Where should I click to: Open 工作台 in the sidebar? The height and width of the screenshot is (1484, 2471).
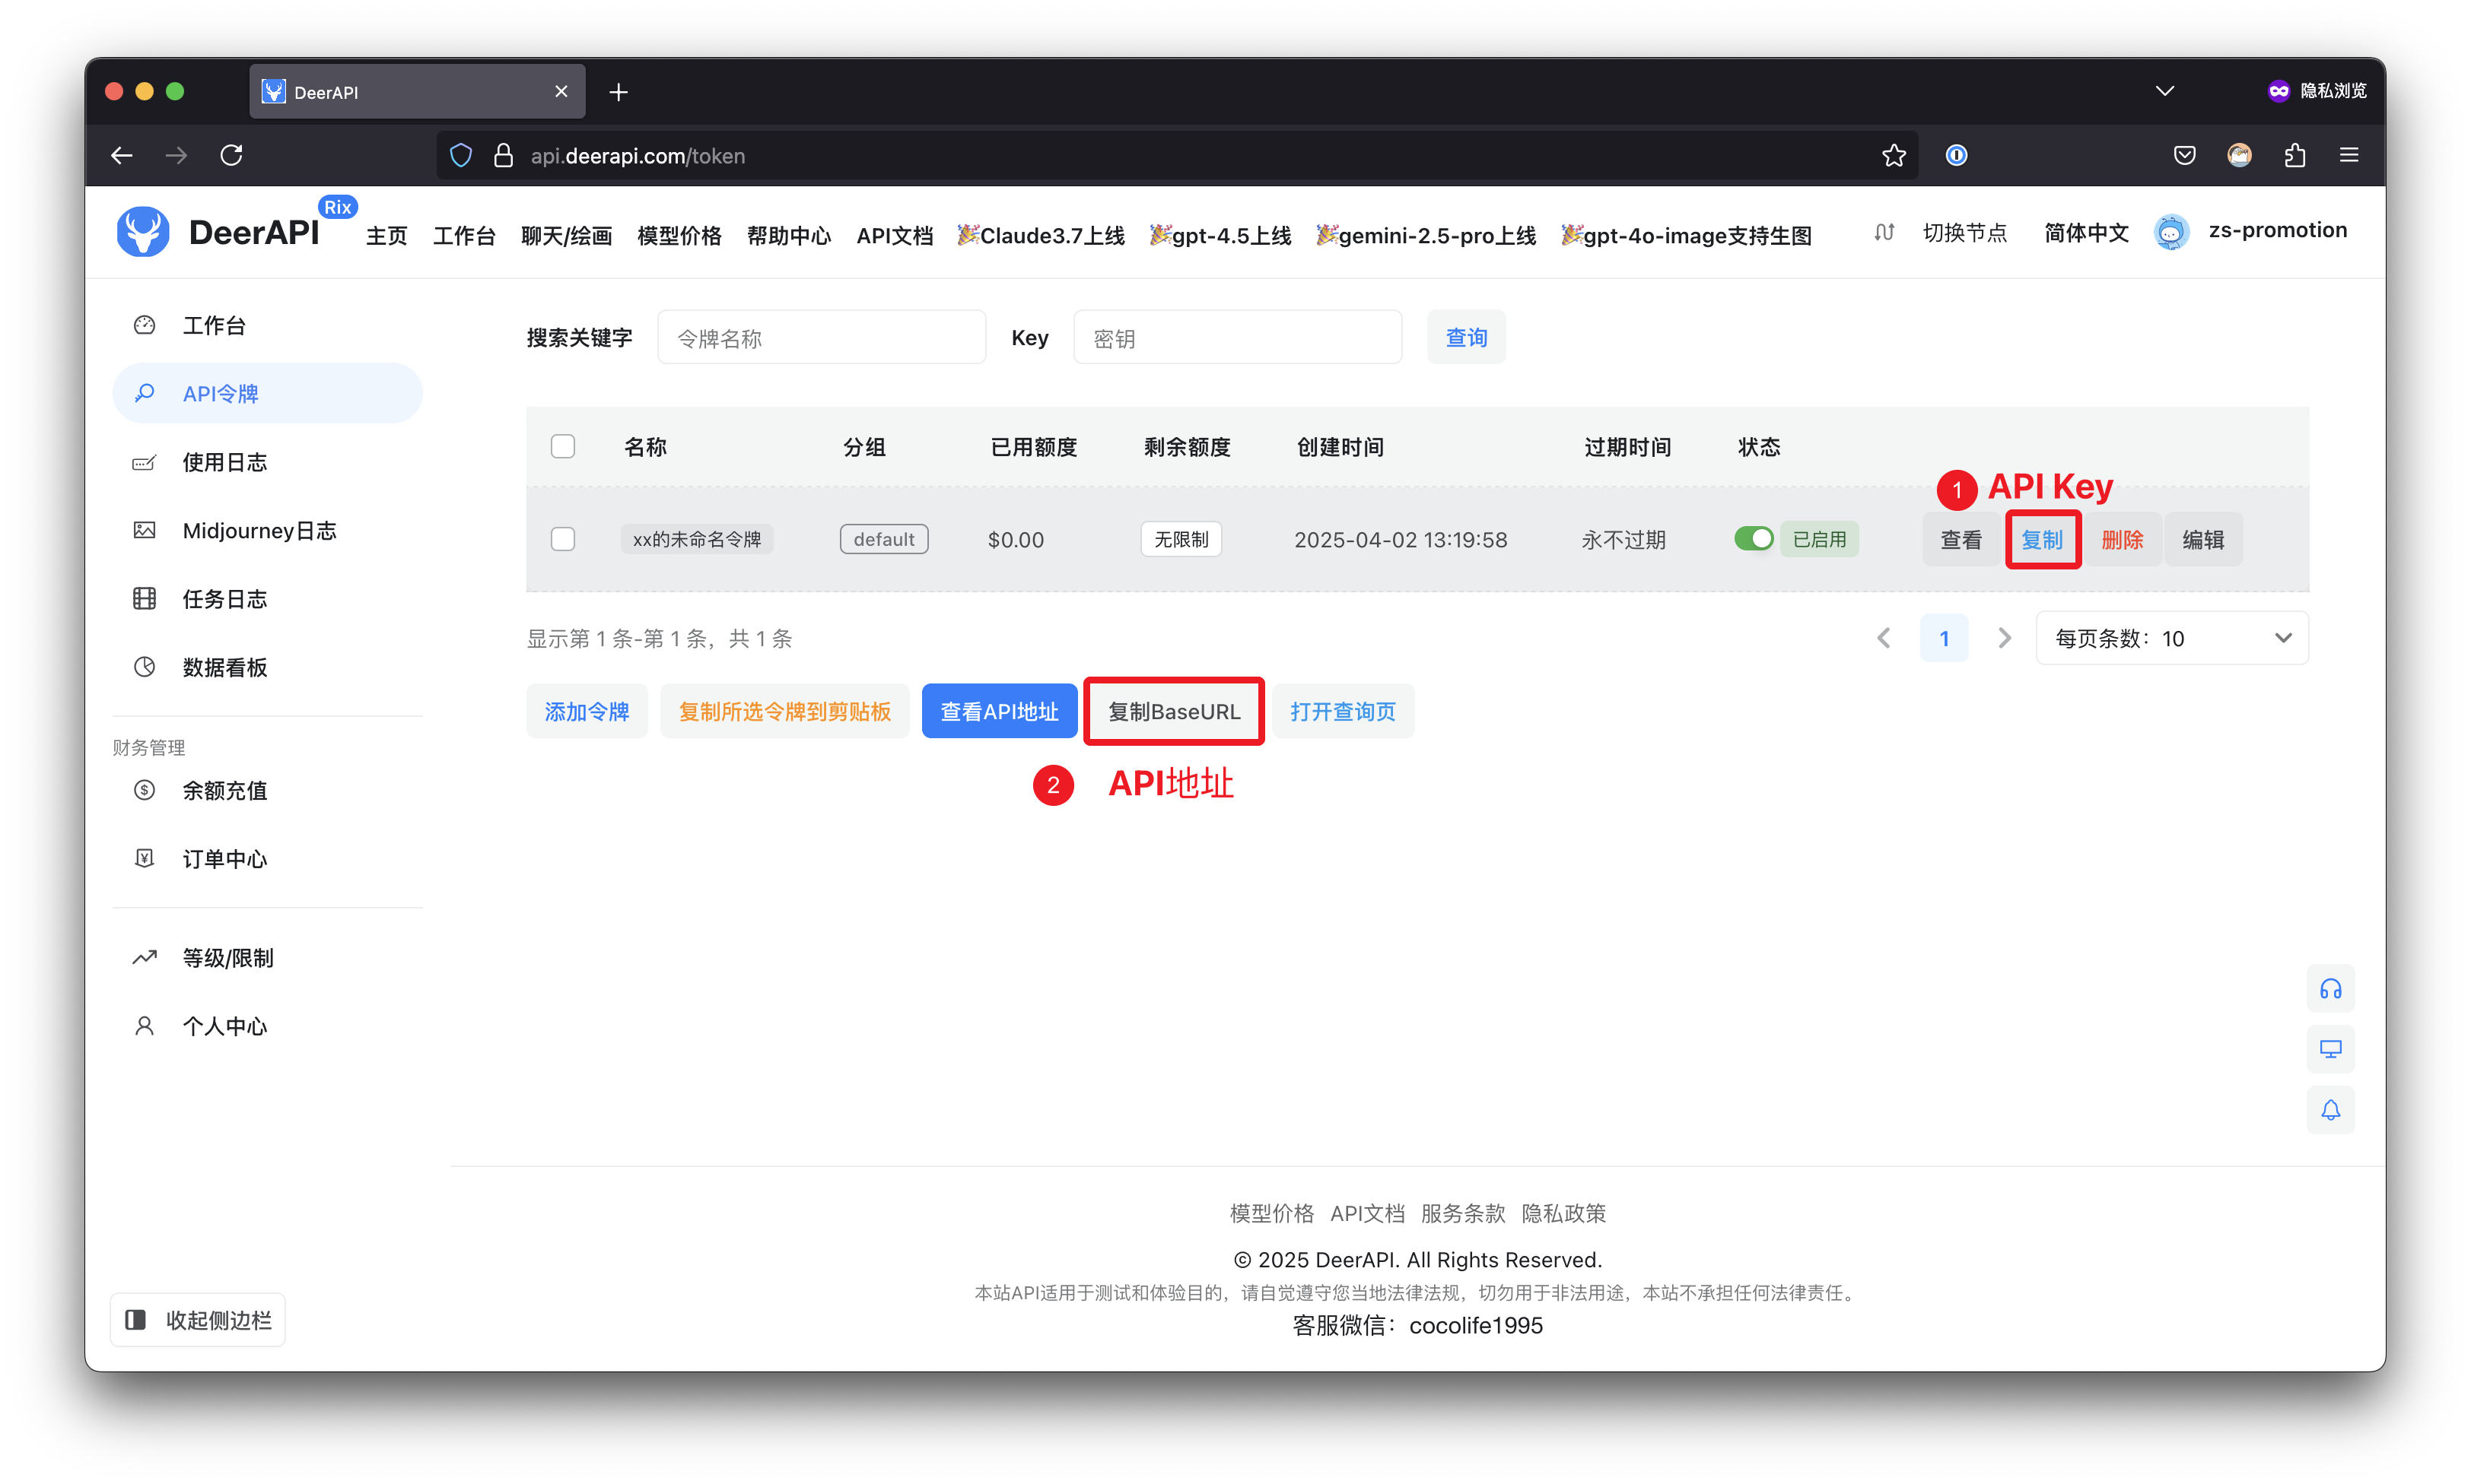pos(267,325)
